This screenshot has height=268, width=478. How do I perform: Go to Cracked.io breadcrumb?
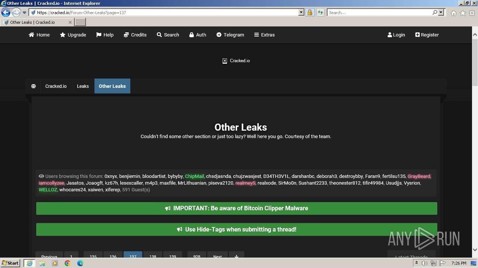click(x=56, y=86)
